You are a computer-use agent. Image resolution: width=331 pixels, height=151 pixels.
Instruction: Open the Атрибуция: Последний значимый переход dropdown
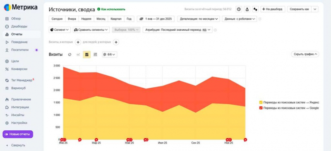[177, 30]
